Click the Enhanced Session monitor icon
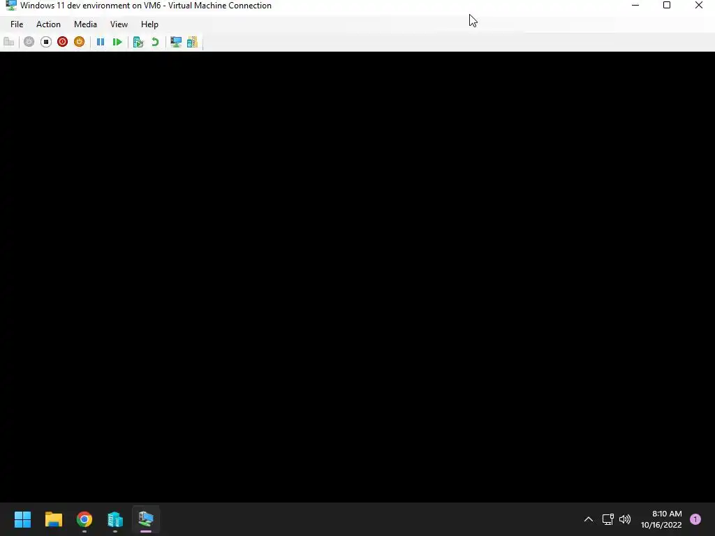This screenshot has height=536, width=715. point(175,42)
